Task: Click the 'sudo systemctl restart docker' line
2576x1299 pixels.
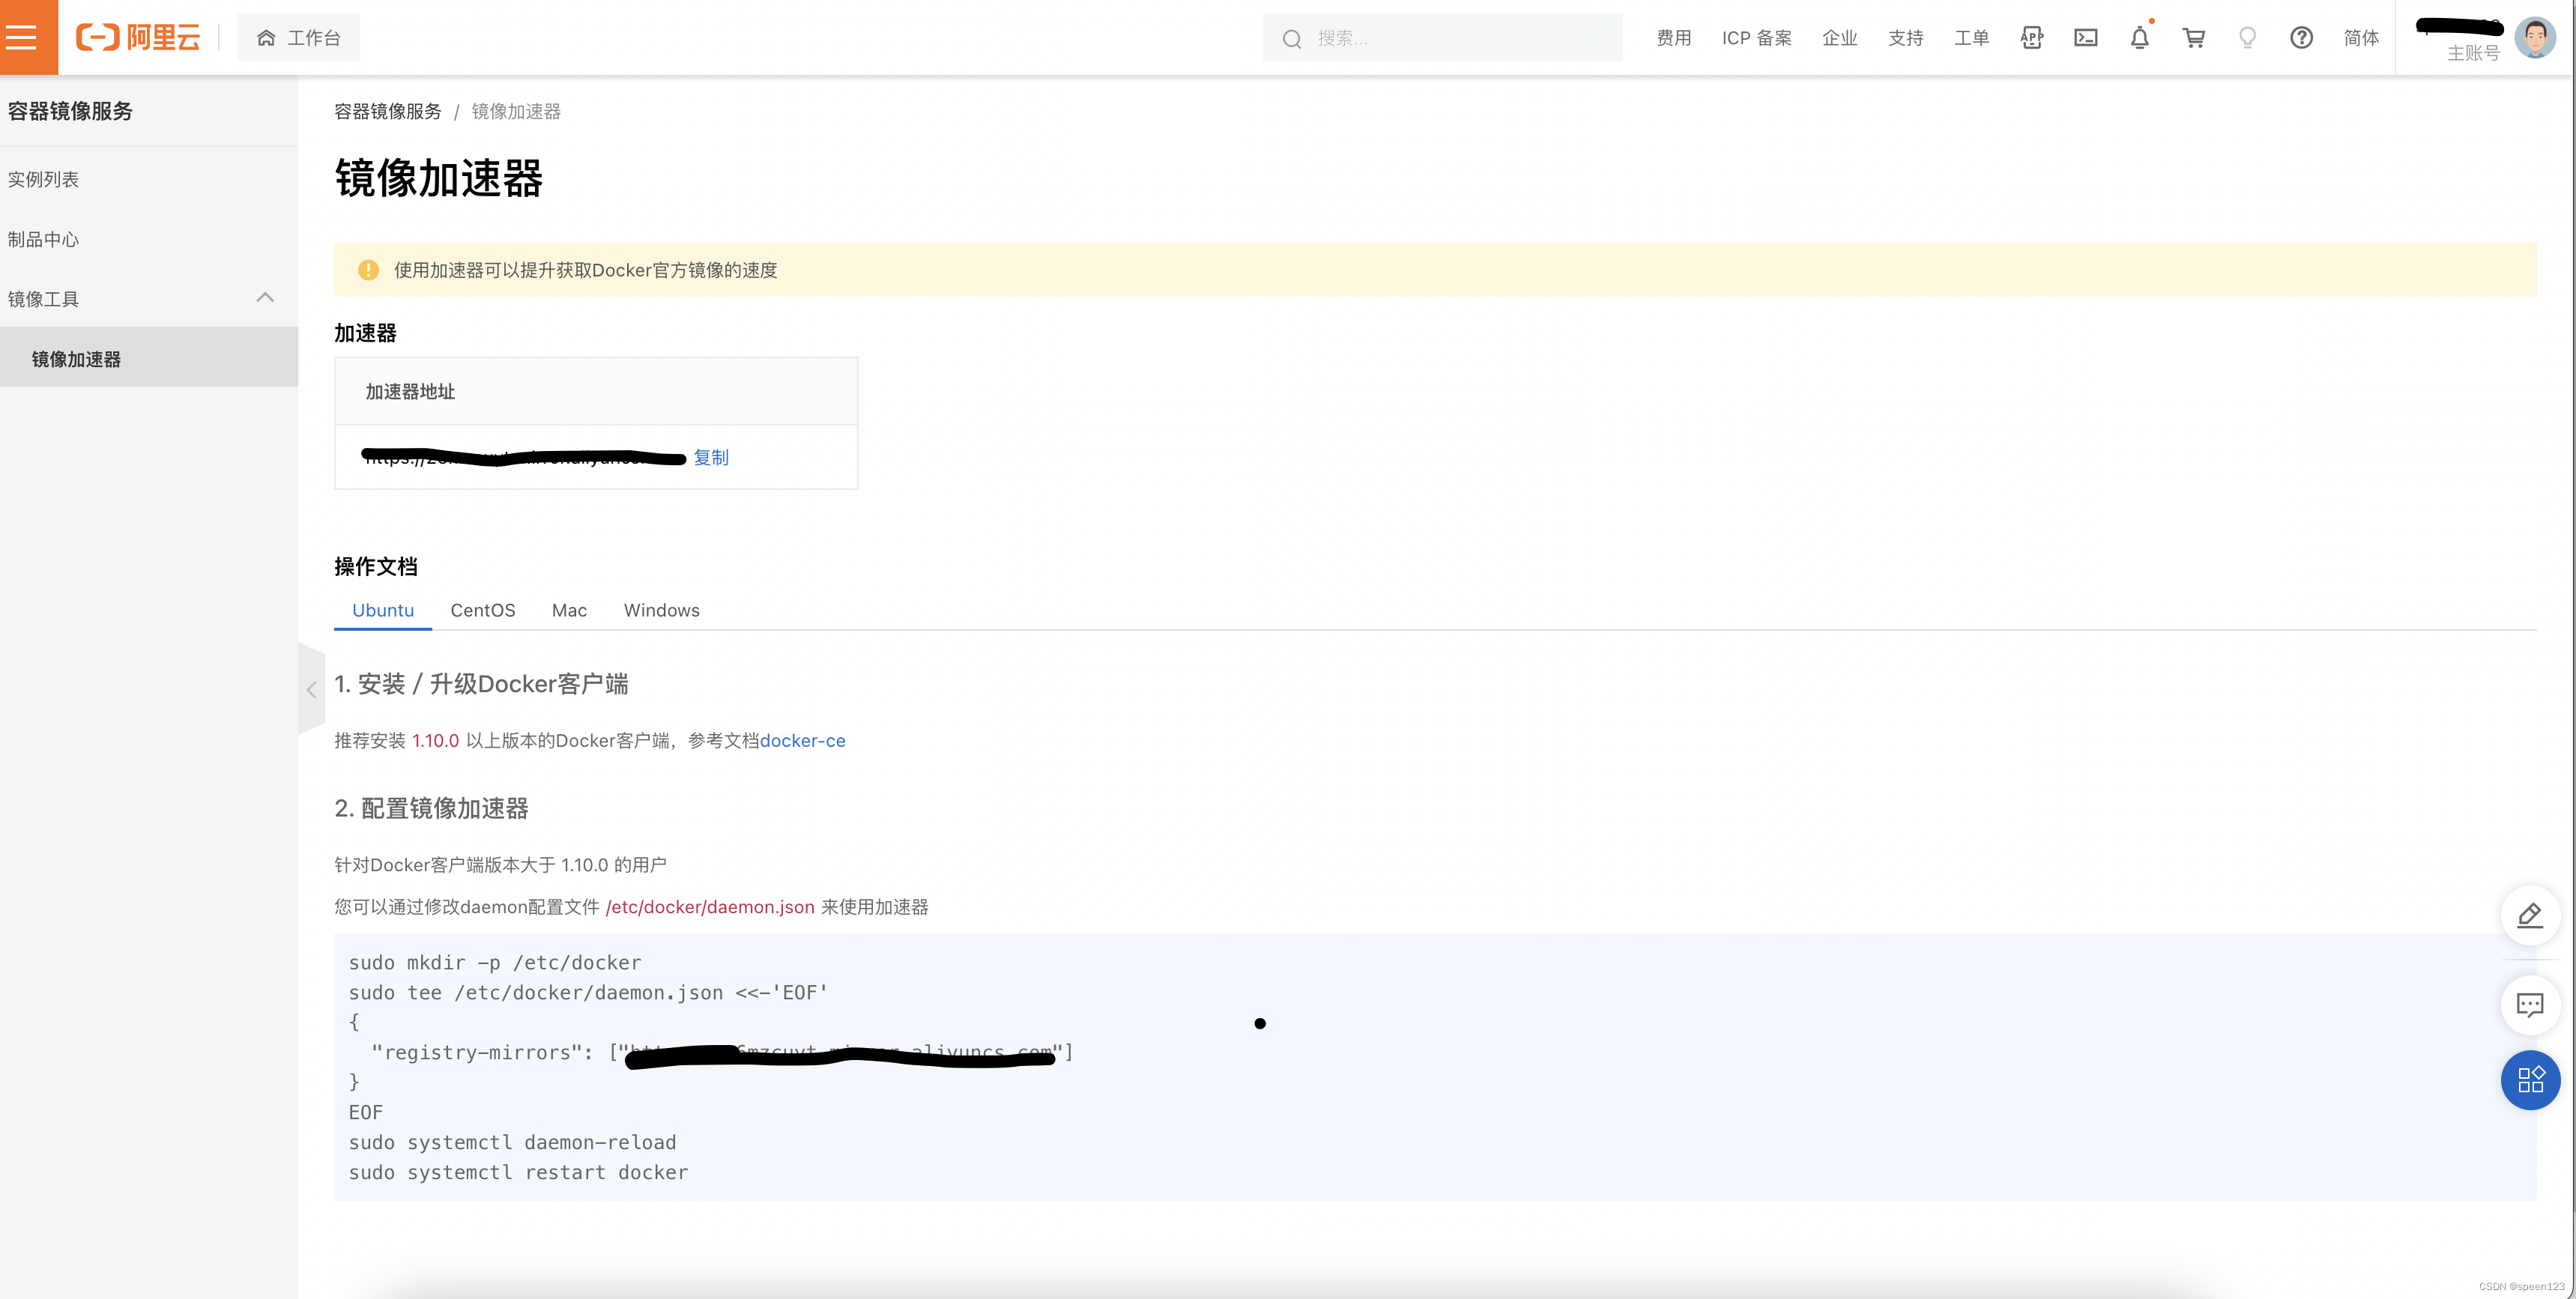Action: (x=518, y=1172)
